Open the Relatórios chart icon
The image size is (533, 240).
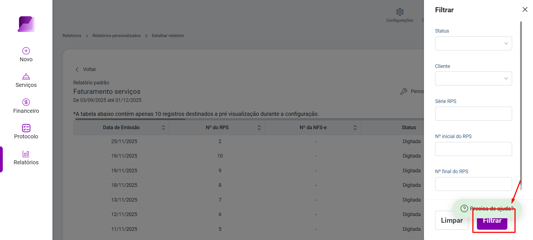(x=26, y=154)
